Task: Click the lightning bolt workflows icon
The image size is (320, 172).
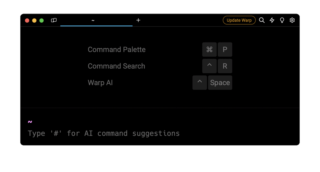Action: click(x=272, y=20)
